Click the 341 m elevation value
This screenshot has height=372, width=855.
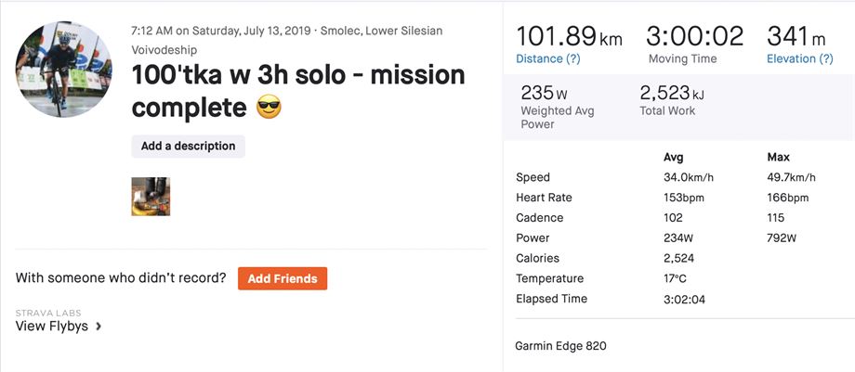point(796,37)
